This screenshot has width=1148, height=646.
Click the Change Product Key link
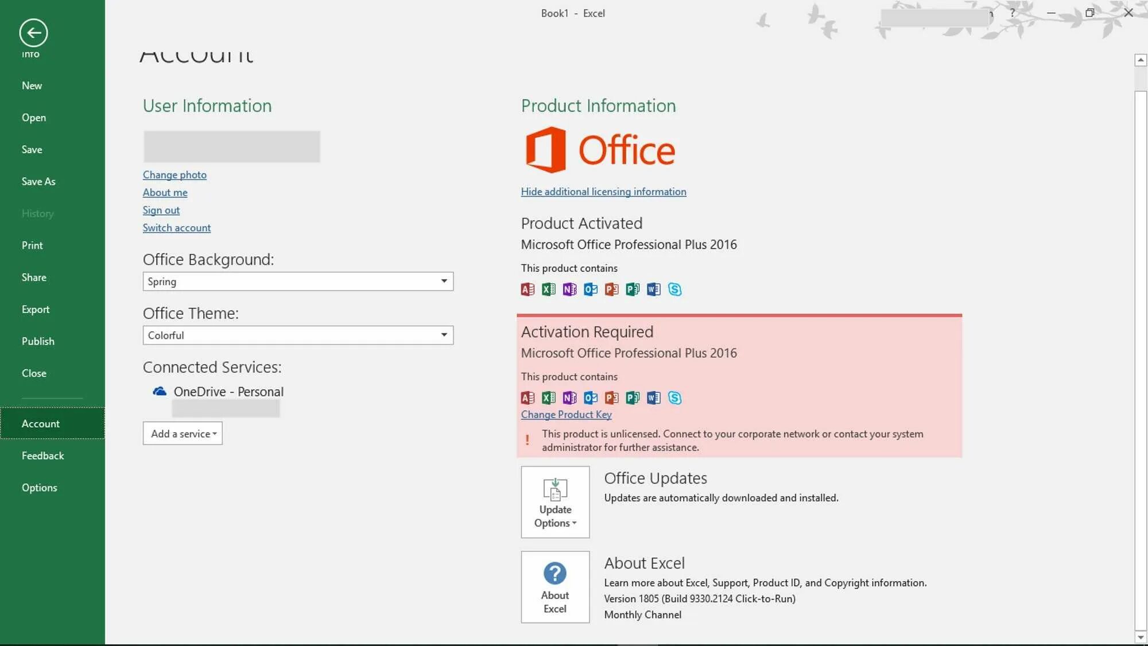(566, 415)
